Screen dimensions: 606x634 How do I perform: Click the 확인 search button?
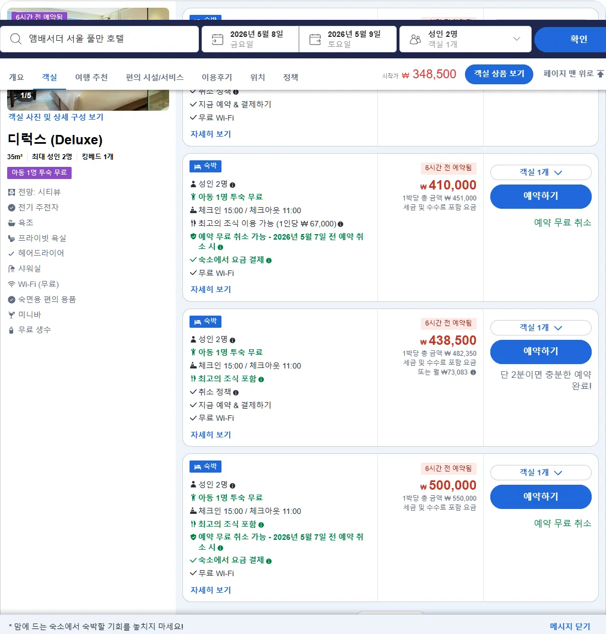point(570,39)
